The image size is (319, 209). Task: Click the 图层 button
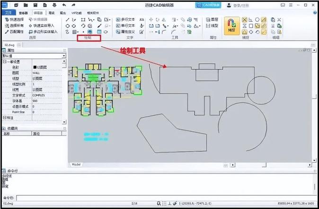[x=212, y=19]
